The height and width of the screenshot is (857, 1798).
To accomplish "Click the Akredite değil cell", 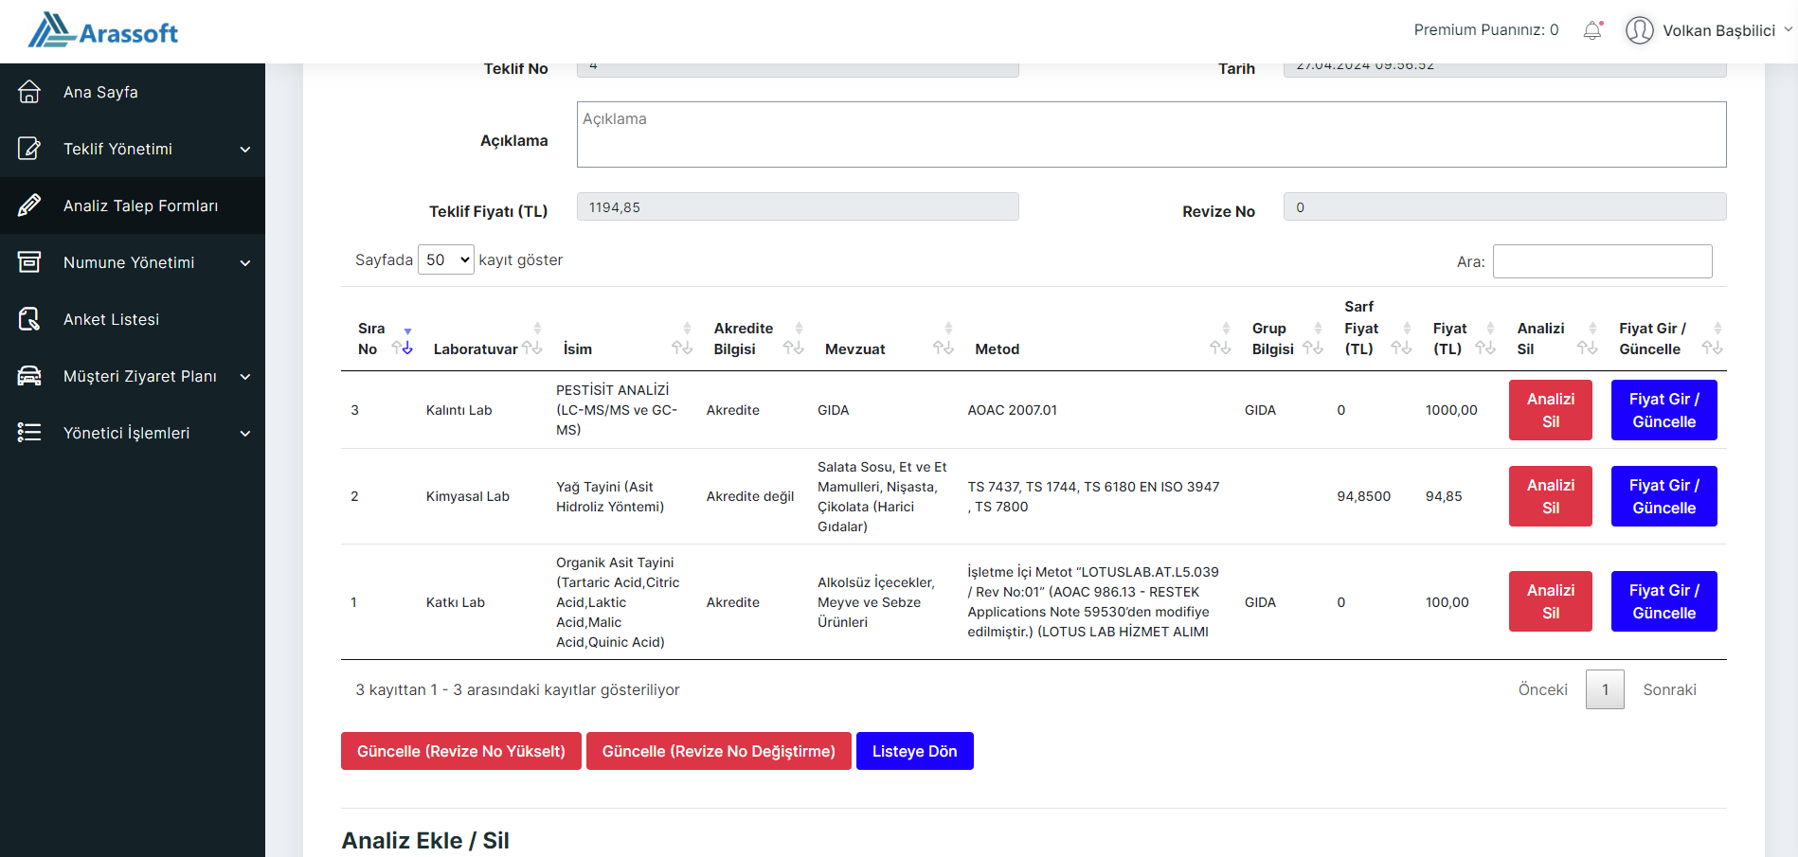I will (x=750, y=496).
